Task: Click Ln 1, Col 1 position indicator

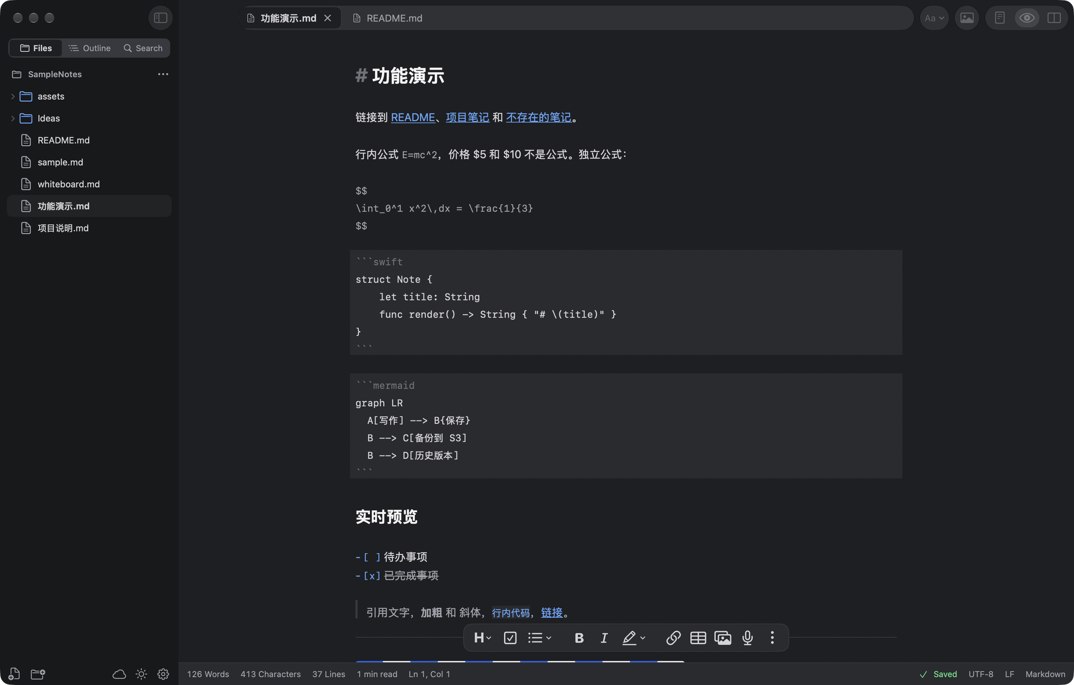Action: coord(429,674)
